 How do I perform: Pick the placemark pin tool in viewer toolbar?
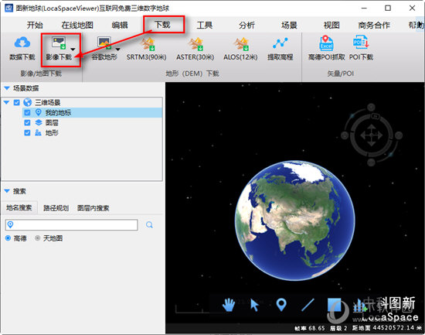[281, 305]
